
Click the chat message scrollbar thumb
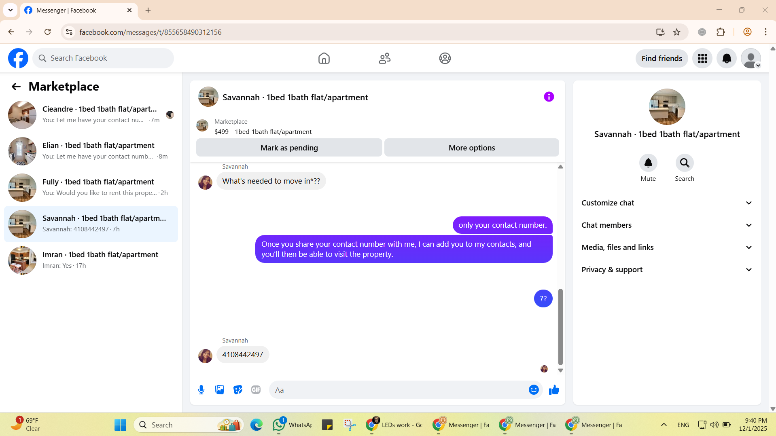(560, 327)
